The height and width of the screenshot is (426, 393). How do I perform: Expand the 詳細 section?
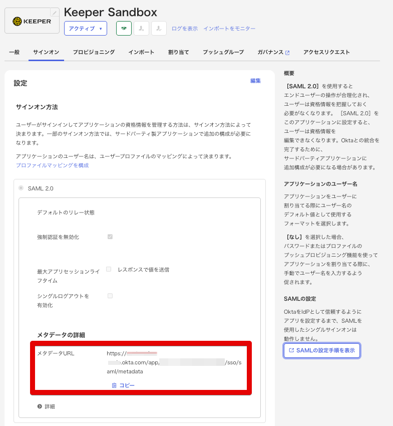pos(46,406)
